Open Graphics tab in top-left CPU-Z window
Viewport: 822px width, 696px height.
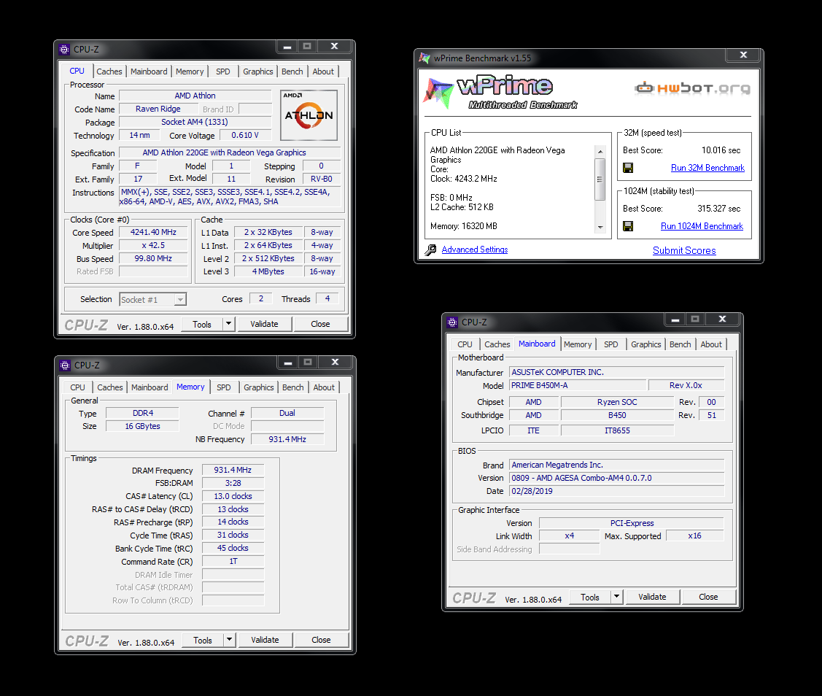pyautogui.click(x=258, y=71)
